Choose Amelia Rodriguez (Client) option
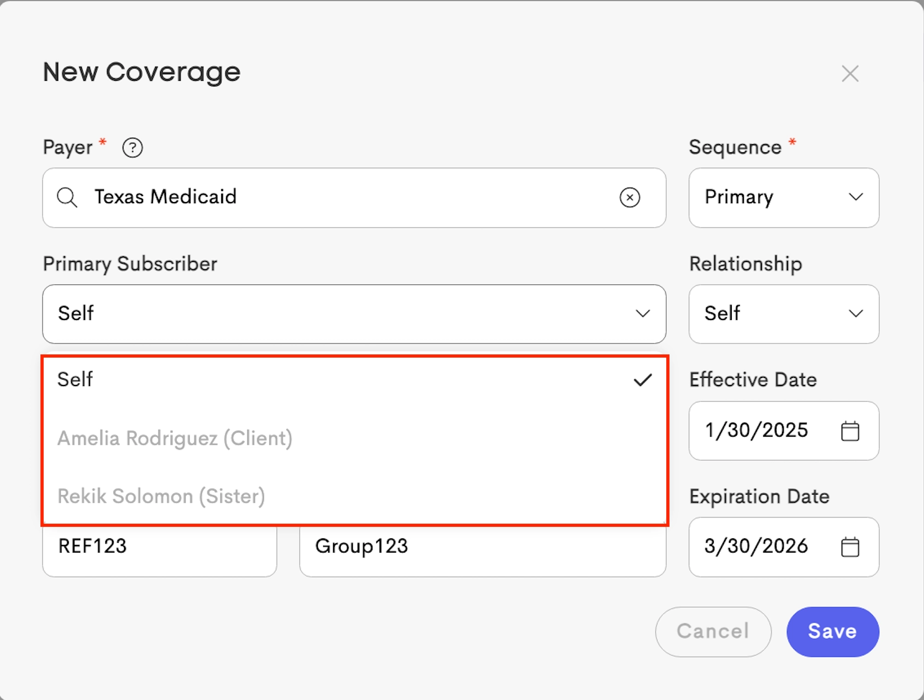Viewport: 924px width, 700px height. 175,438
